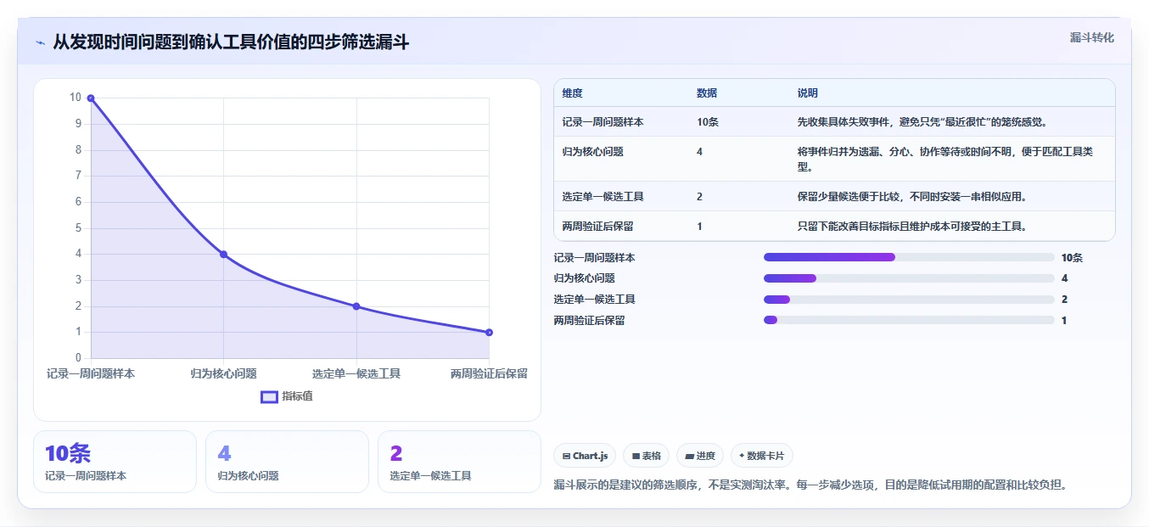Click the description starting 保留少量候选便于比较
Screen dimensions: 1149x527
(x=912, y=197)
